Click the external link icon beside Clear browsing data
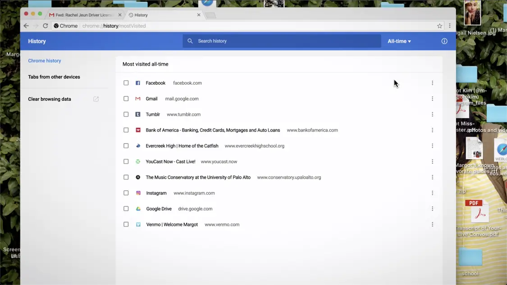 pos(96,99)
